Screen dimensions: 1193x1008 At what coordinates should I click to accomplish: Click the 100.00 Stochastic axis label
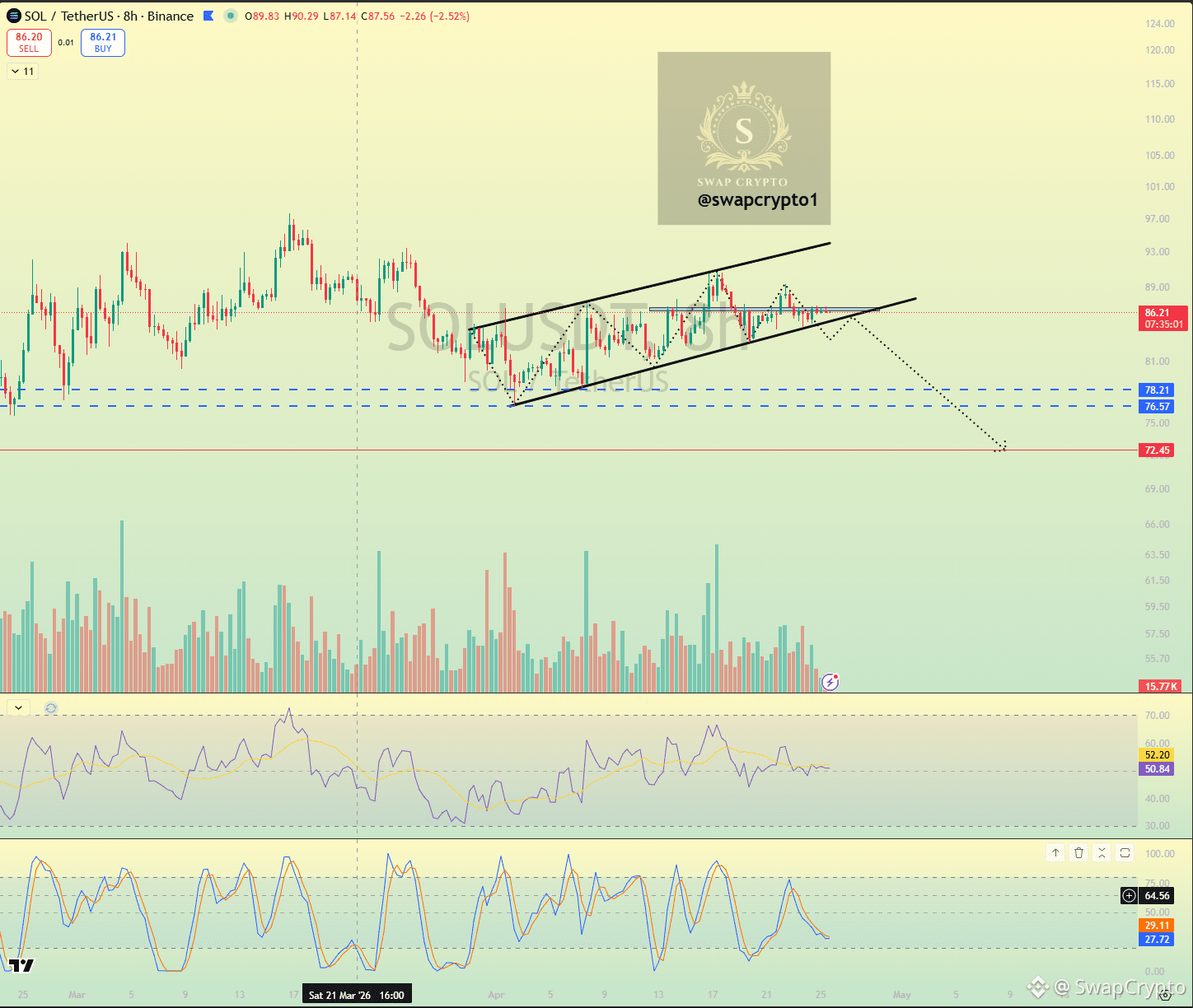tap(1160, 854)
